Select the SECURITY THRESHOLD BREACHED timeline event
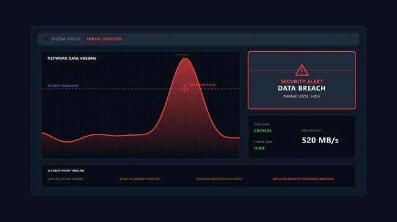The width and height of the screenshot is (397, 222). click(303, 179)
